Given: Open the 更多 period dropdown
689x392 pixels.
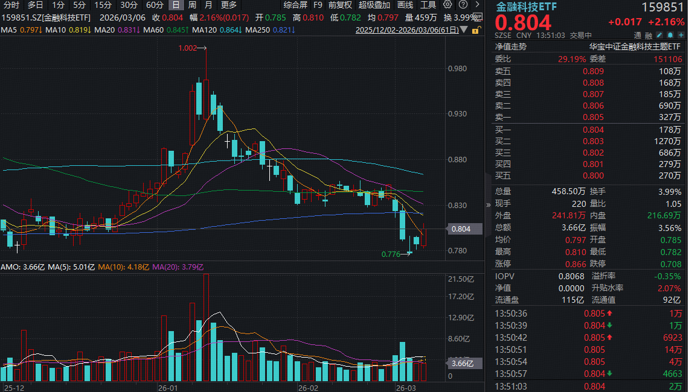Looking at the screenshot, I should click(228, 5).
